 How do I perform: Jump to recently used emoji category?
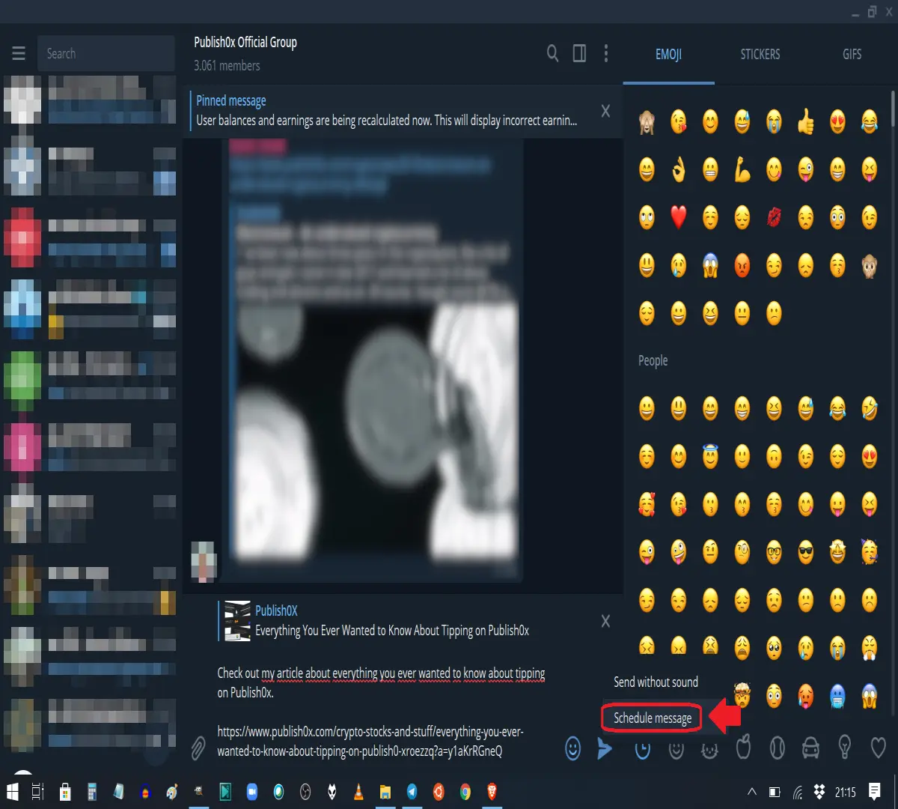[643, 749]
